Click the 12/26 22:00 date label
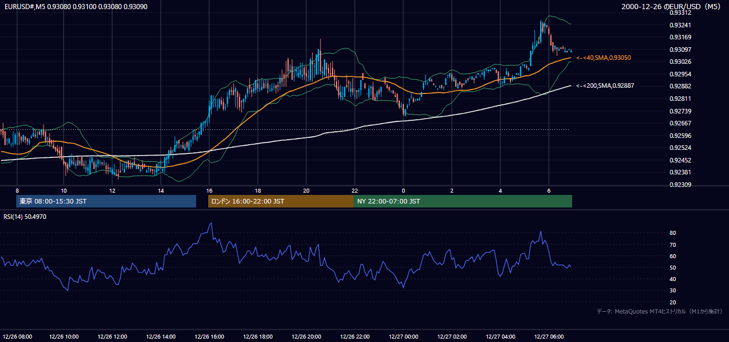The width and height of the screenshot is (729, 342). [355, 336]
